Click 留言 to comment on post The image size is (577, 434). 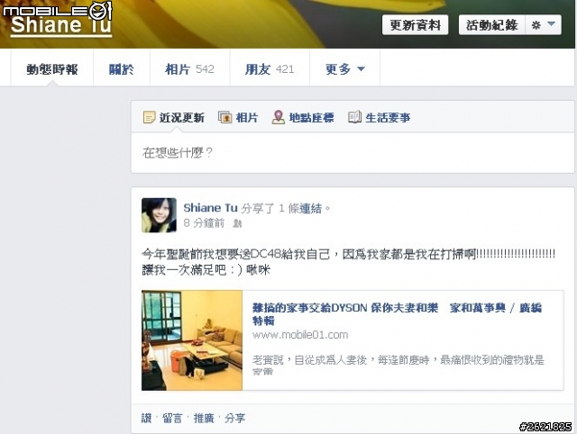click(x=172, y=418)
